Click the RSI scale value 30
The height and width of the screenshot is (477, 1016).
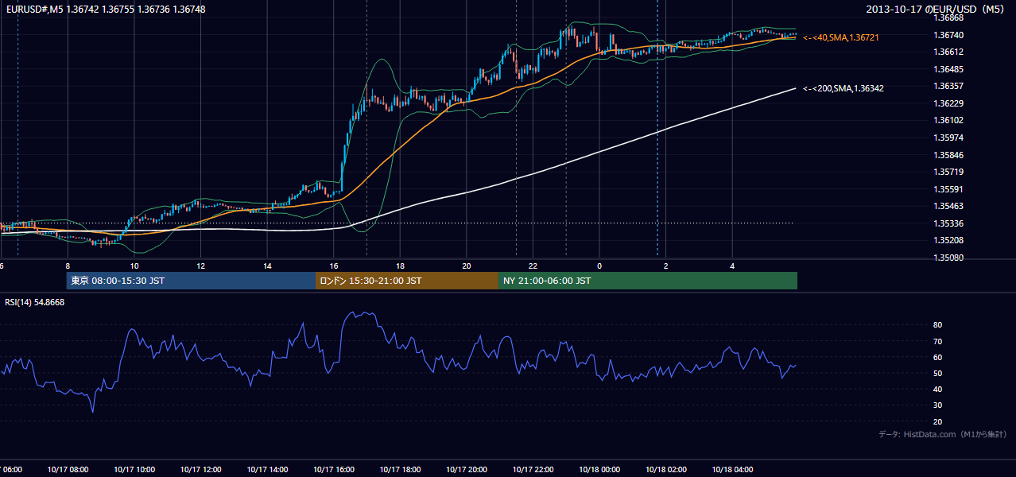tap(937, 405)
